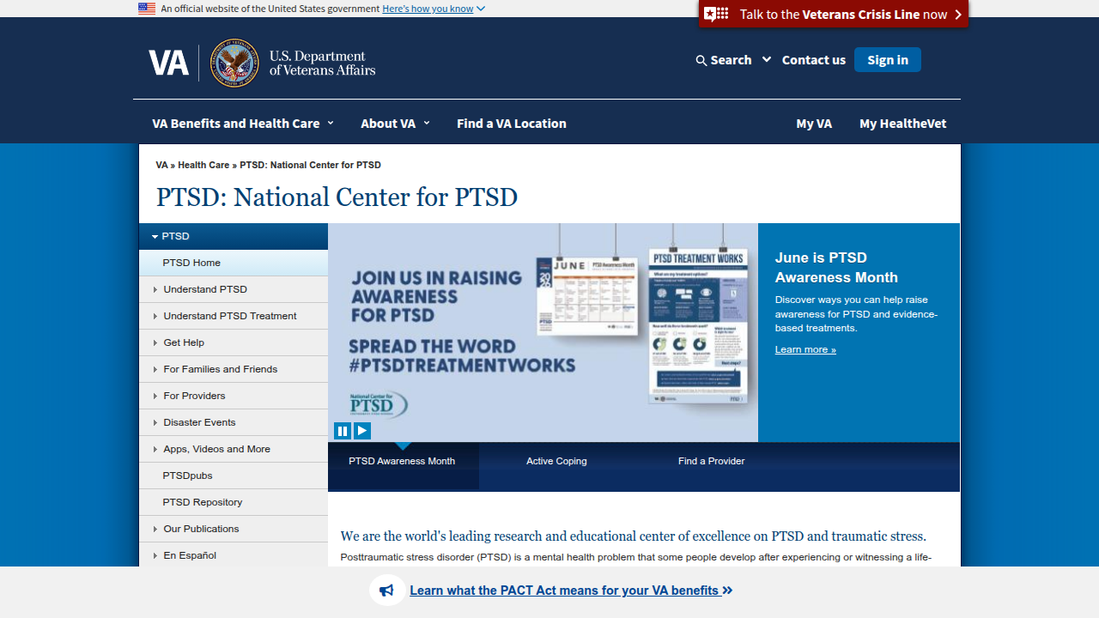The width and height of the screenshot is (1099, 618).
Task: Expand For Providers section
Action: [234, 396]
